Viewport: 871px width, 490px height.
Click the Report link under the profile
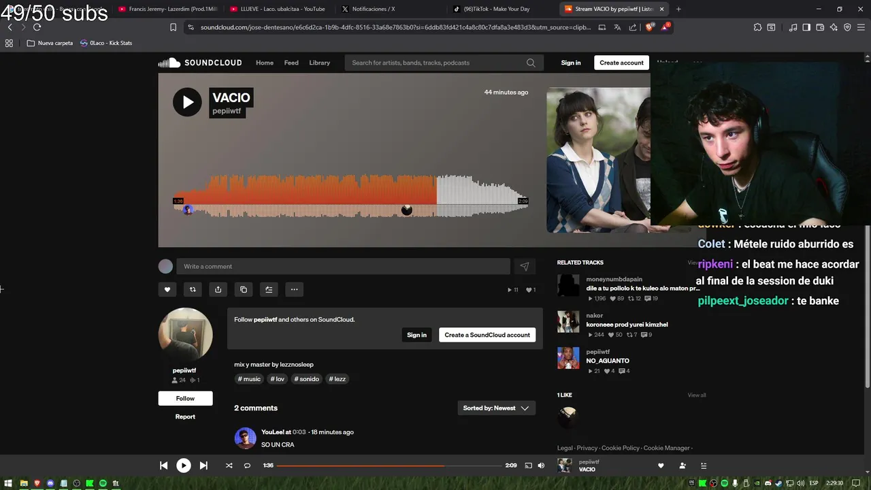click(x=185, y=416)
